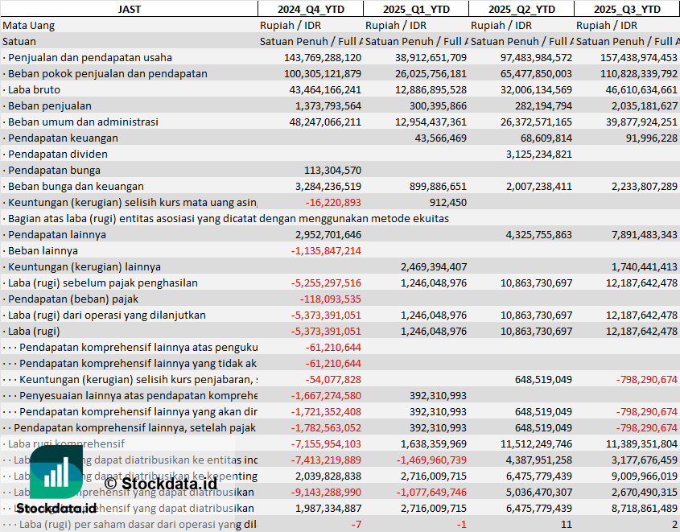Click Penyesuaian lainnya atas pendapatan komprehensif label
680x532 pixels.
pyautogui.click(x=138, y=395)
